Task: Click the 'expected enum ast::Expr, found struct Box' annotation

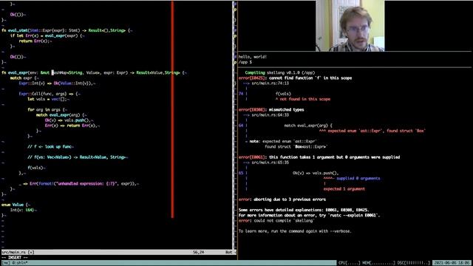Action: pos(372,131)
